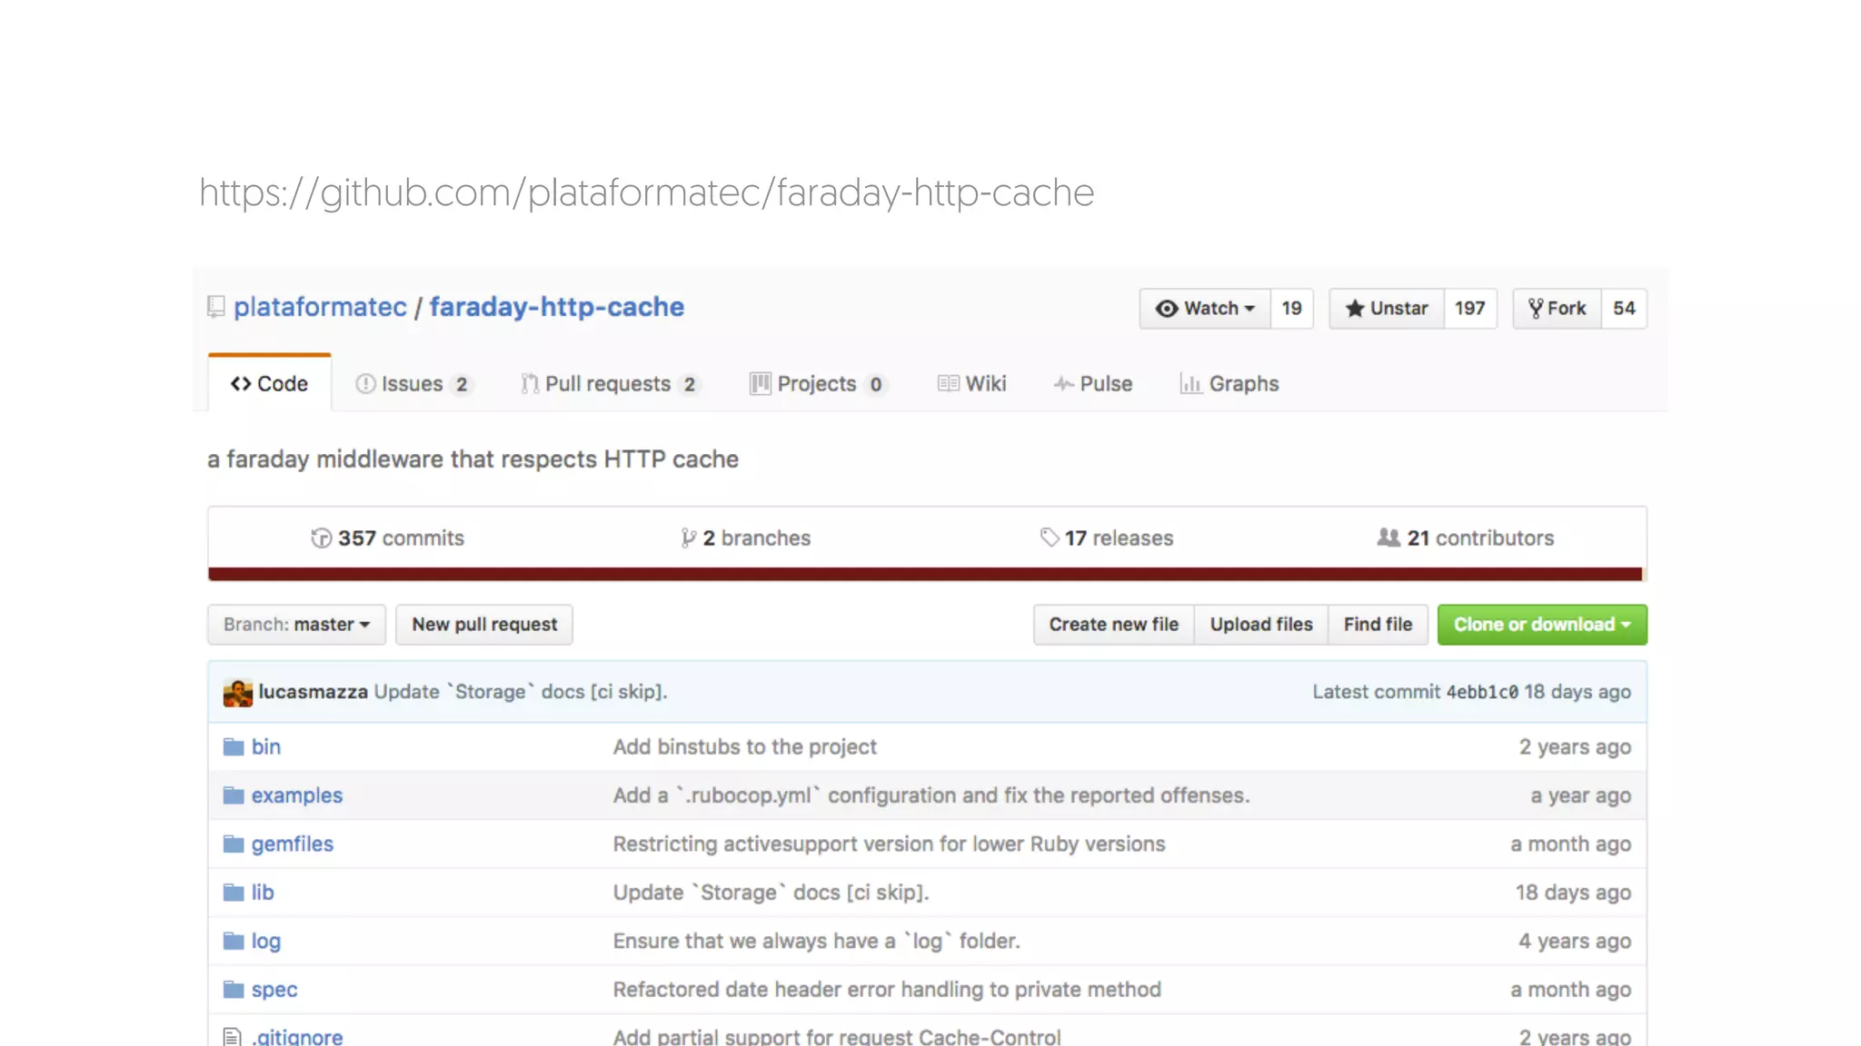Open commit 'Restricting activesupport version for lower Ruby versions'
The width and height of the screenshot is (1861, 1046).
(x=889, y=844)
